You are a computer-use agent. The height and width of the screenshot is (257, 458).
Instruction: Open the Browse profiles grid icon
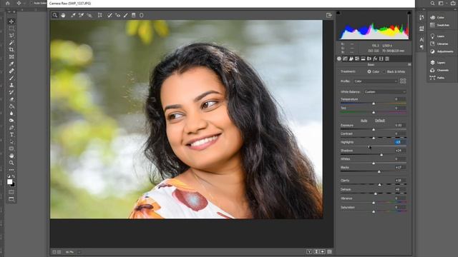[403, 81]
